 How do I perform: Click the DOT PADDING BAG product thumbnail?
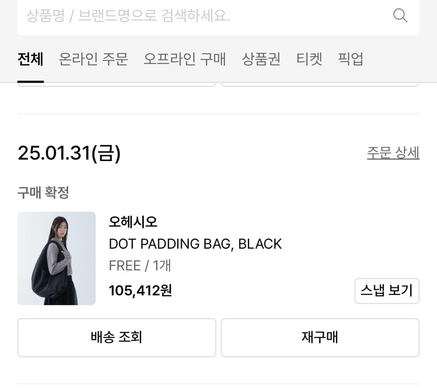tap(56, 258)
